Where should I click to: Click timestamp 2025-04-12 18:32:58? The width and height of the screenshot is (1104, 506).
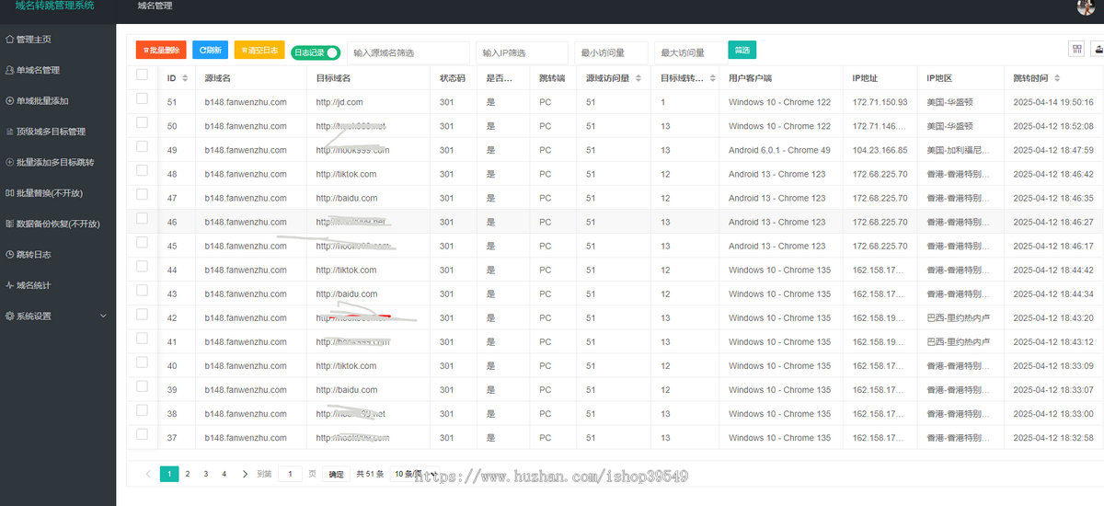(1053, 438)
